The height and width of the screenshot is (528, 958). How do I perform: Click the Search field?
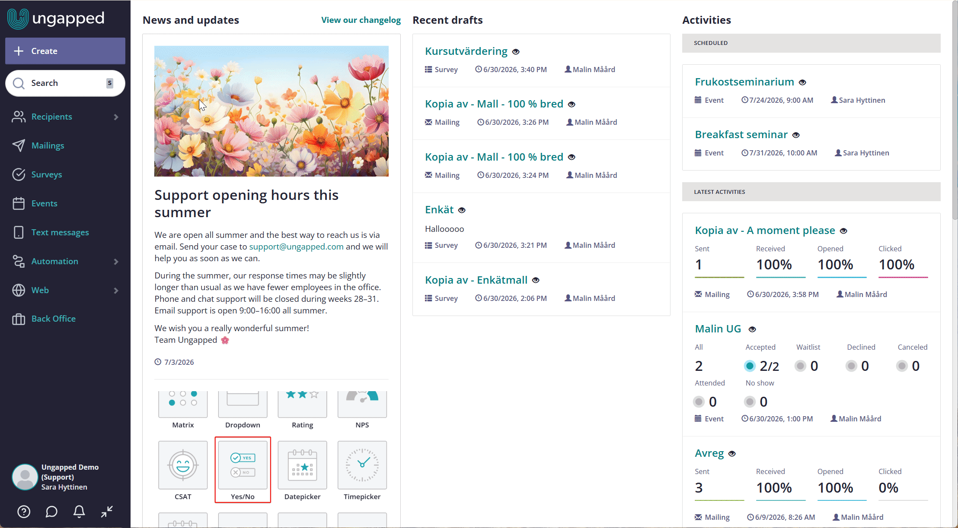pos(65,83)
